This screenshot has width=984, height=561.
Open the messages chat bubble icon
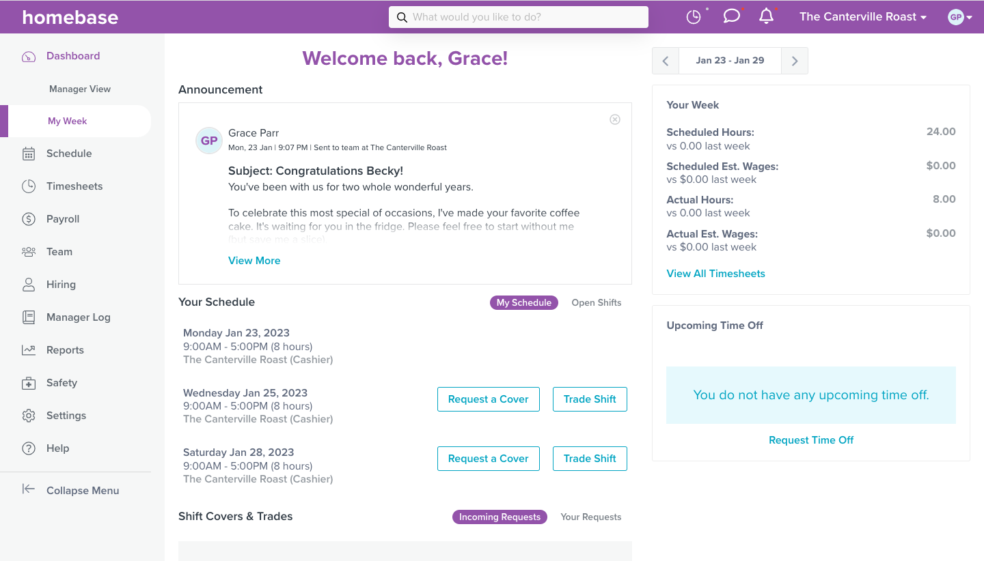click(x=731, y=16)
